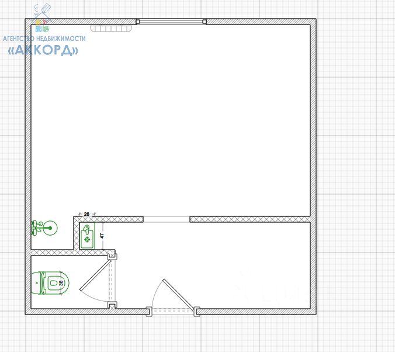Select the left window corner handle
This screenshot has height=352, width=395.
tap(138, 22)
